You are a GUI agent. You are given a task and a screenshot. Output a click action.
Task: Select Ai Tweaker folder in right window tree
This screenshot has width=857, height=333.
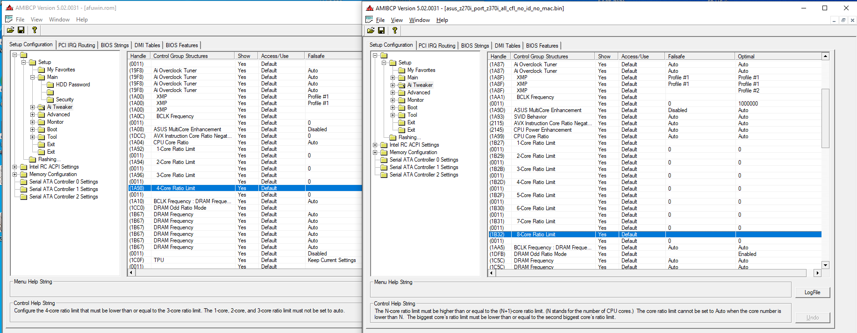[420, 85]
